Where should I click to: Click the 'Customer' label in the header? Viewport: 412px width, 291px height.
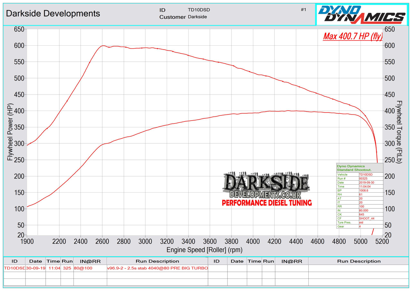(x=173, y=17)
